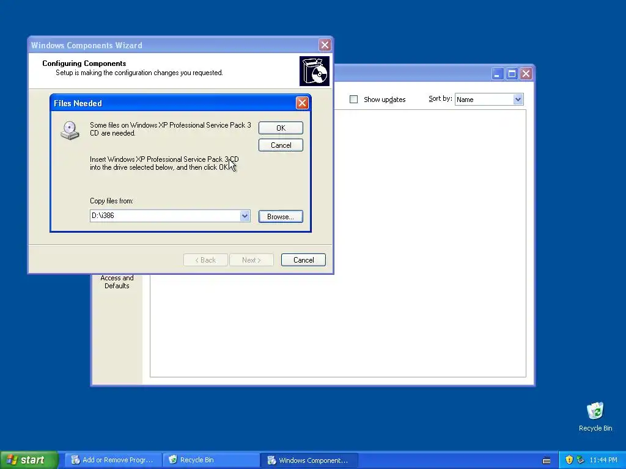Click the Configuring Components heading text
This screenshot has width=626, height=469.
84,64
